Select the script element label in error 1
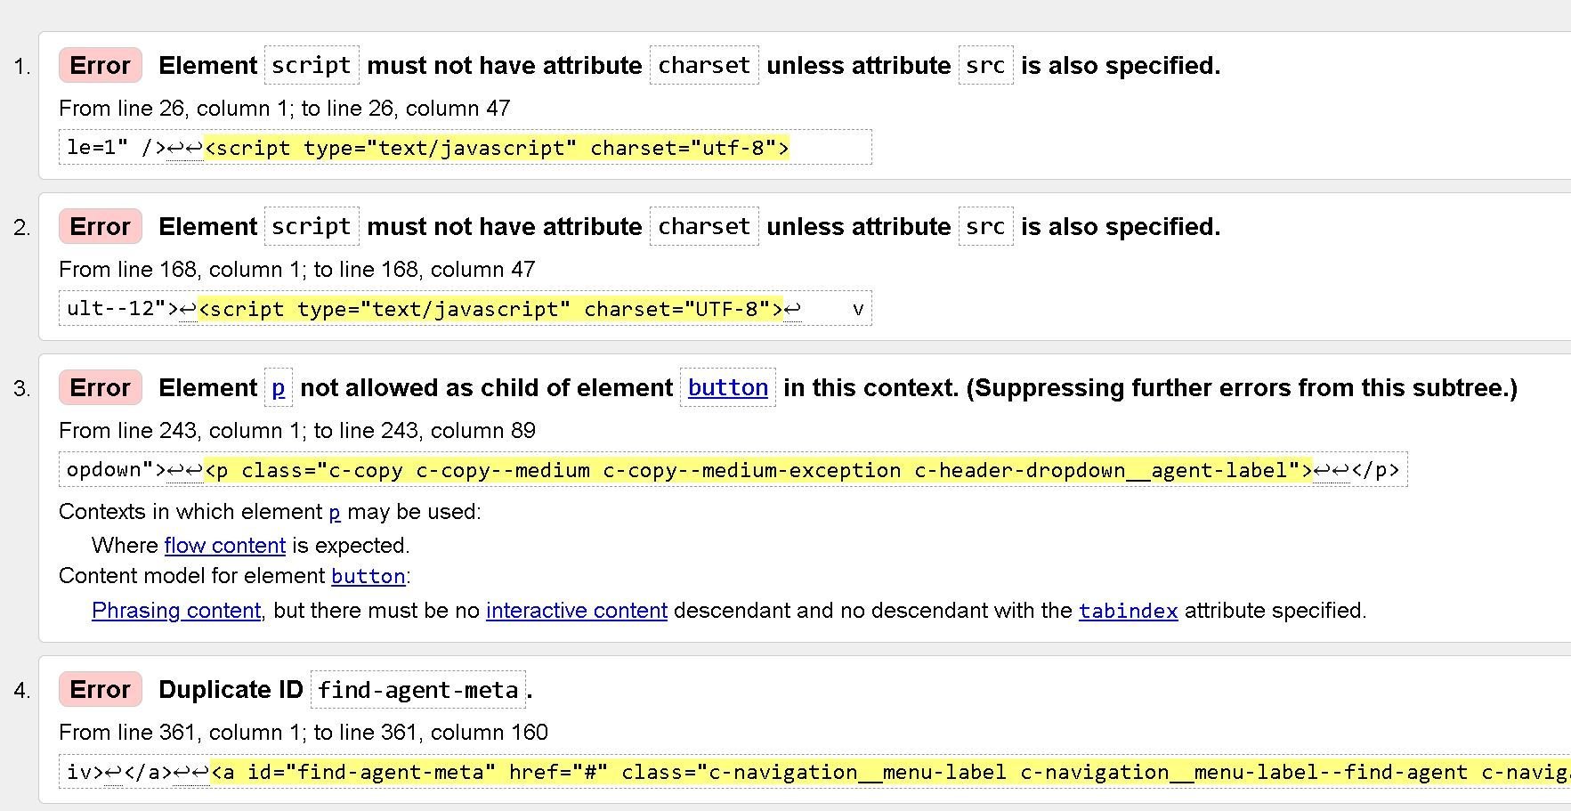The height and width of the screenshot is (811, 1571). point(311,65)
